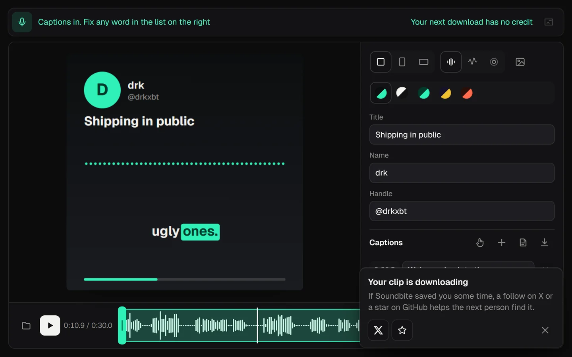The image size is (572, 357).
Task: Dismiss the 'Your clip is downloading' popup
Action: click(545, 330)
